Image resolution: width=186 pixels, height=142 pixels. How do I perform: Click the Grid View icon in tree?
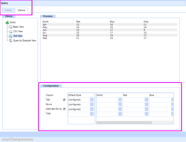click(x=11, y=36)
